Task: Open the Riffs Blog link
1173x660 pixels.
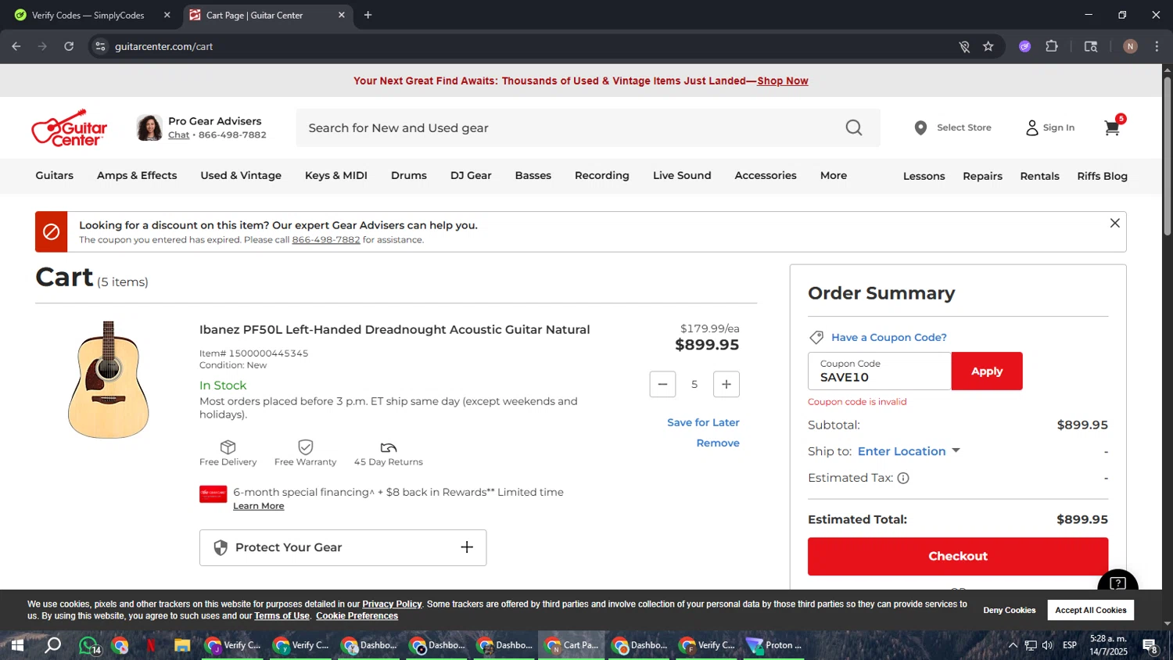Action: coord(1103,176)
